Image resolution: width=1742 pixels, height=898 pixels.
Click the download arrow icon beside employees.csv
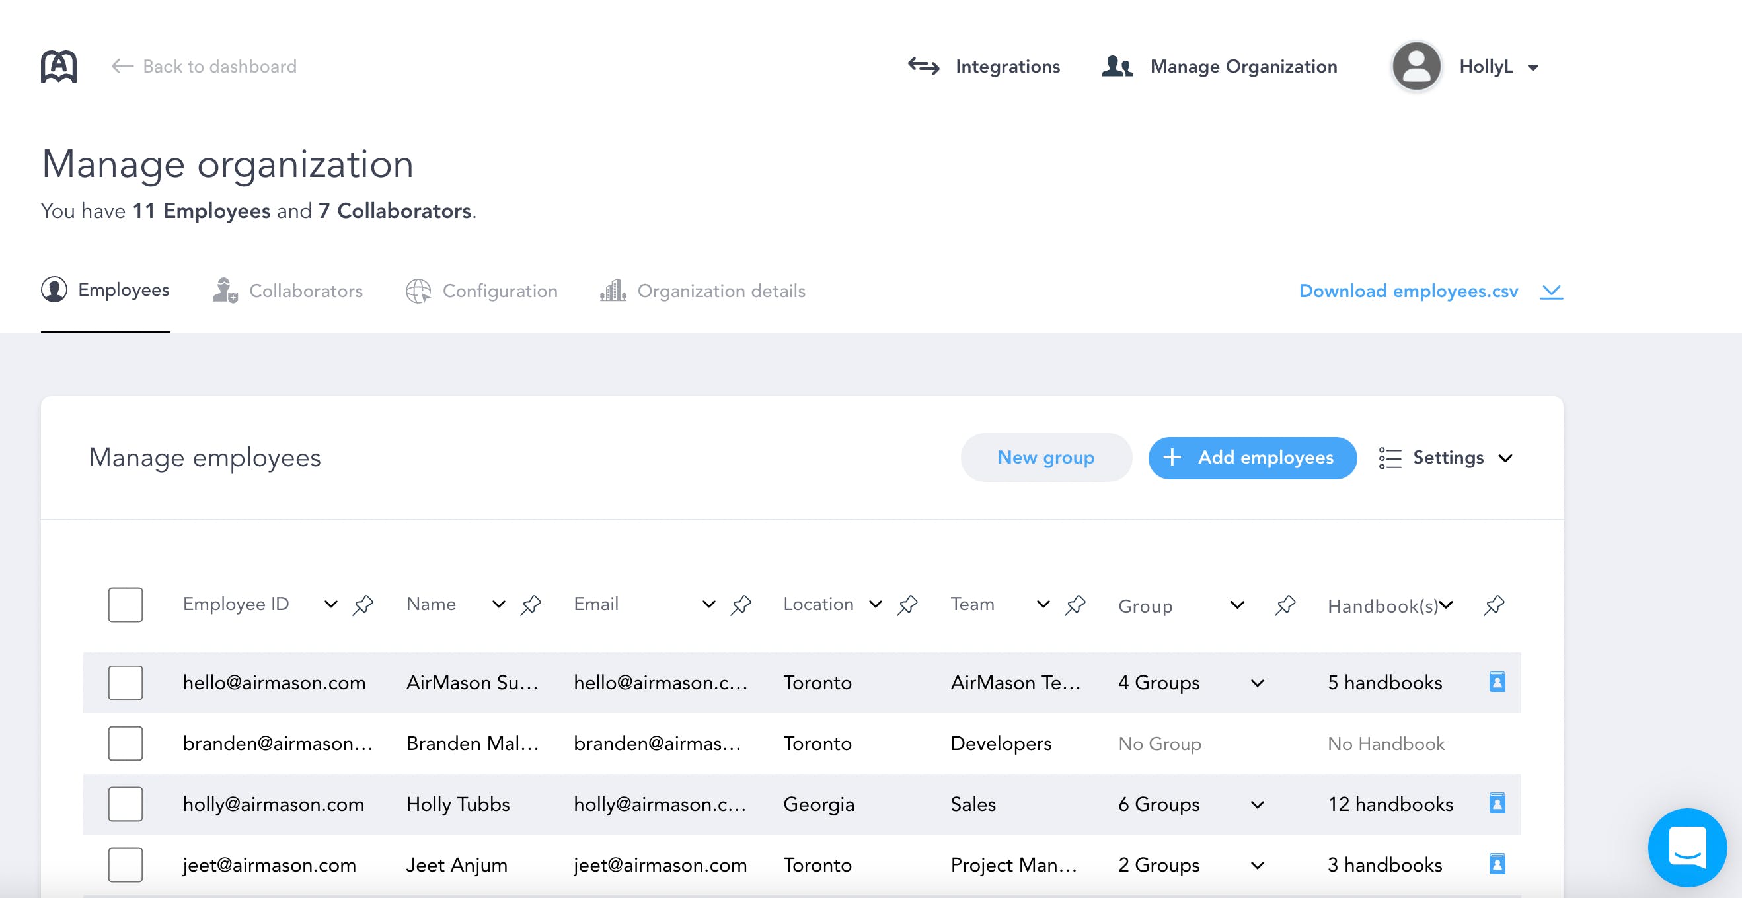(1551, 291)
